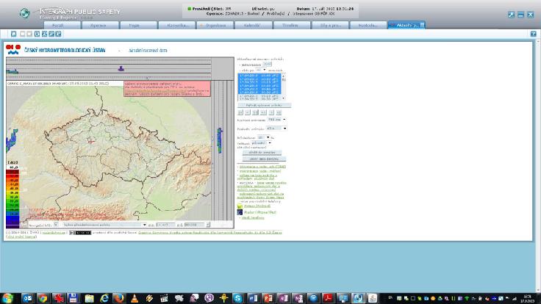Image resolution: width=541 pixels, height=304 pixels.
Task: Click the ČHMÚ red and blue logo
Action: [x=13, y=49]
